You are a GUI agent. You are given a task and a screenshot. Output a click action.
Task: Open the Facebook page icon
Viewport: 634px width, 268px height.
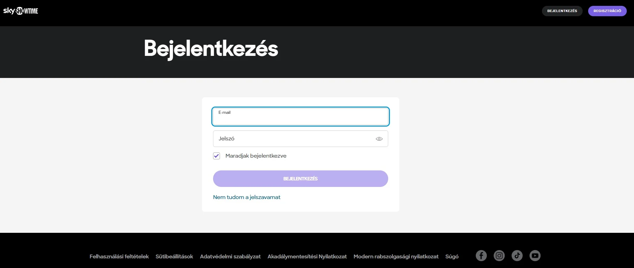tap(481, 256)
